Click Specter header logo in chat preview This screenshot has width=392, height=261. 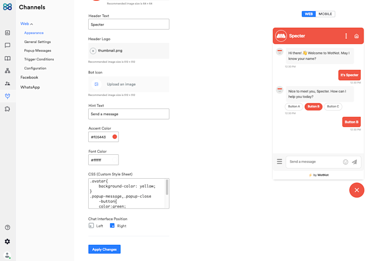click(x=281, y=36)
